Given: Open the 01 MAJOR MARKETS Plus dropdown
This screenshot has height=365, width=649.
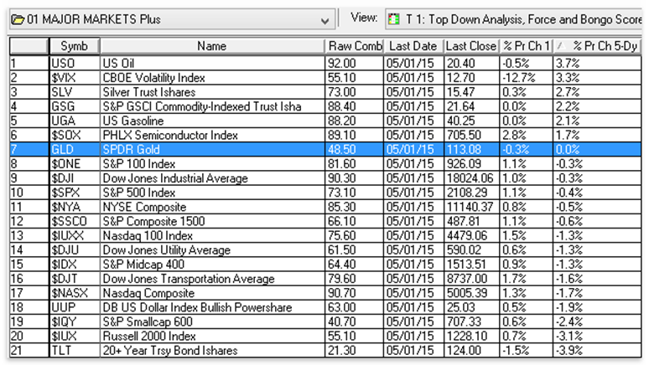Looking at the screenshot, I should [324, 20].
